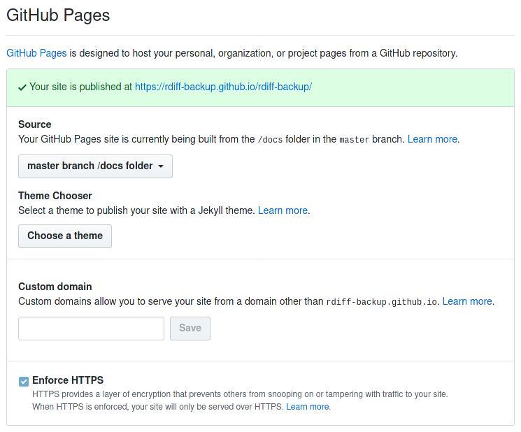
Task: Click the /docs code text in Source description
Action: click(270, 140)
